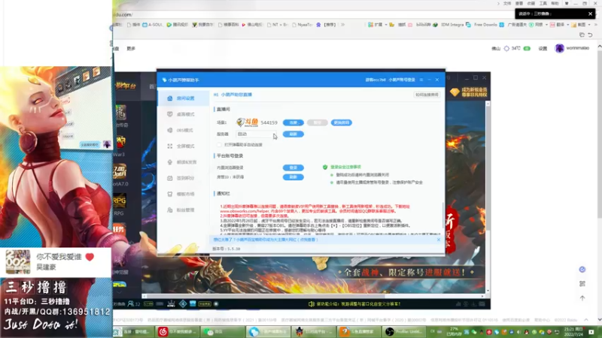Enable auto-connect when opening helper checkbox
The width and height of the screenshot is (602, 338).
click(219, 145)
